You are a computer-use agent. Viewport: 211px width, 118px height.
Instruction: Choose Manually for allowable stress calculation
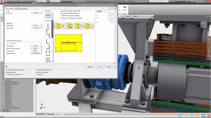(x=37, y=74)
